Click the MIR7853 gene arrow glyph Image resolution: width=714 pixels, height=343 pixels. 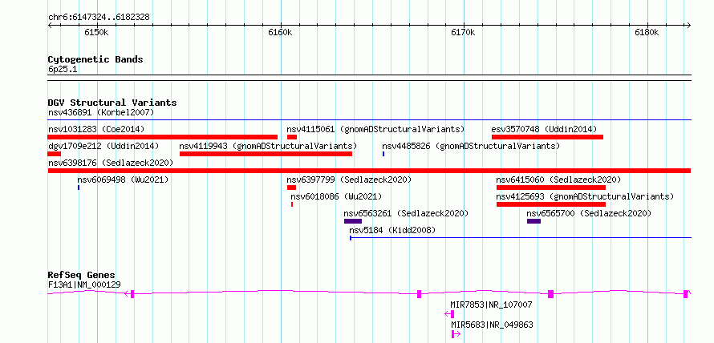[x=449, y=314]
